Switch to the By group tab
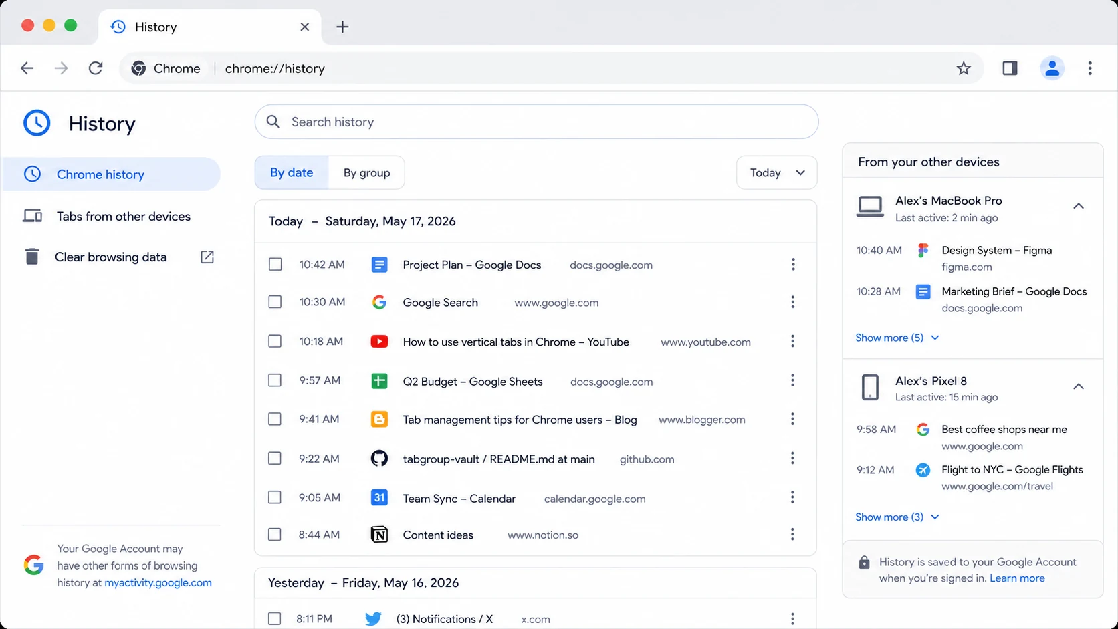Viewport: 1118px width, 629px height. point(366,173)
